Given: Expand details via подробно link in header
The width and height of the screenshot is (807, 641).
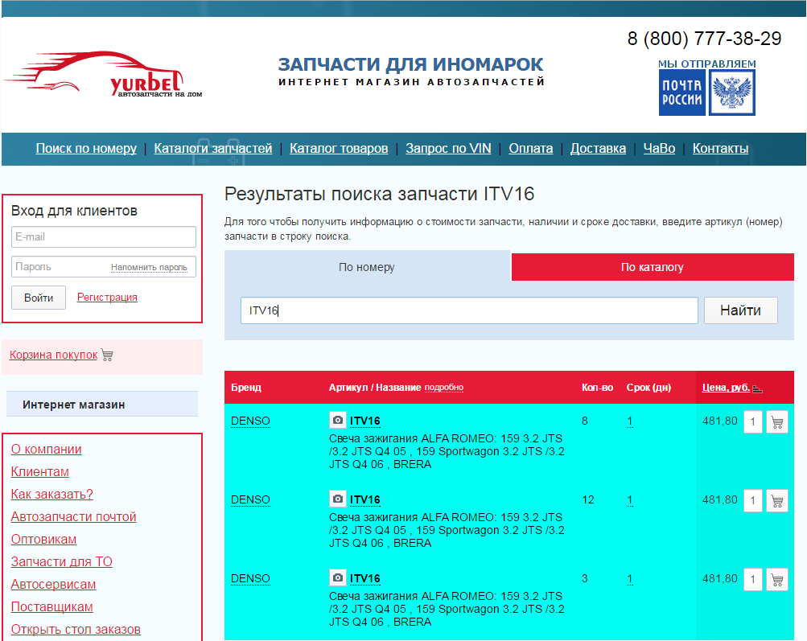Looking at the screenshot, I should coord(444,388).
